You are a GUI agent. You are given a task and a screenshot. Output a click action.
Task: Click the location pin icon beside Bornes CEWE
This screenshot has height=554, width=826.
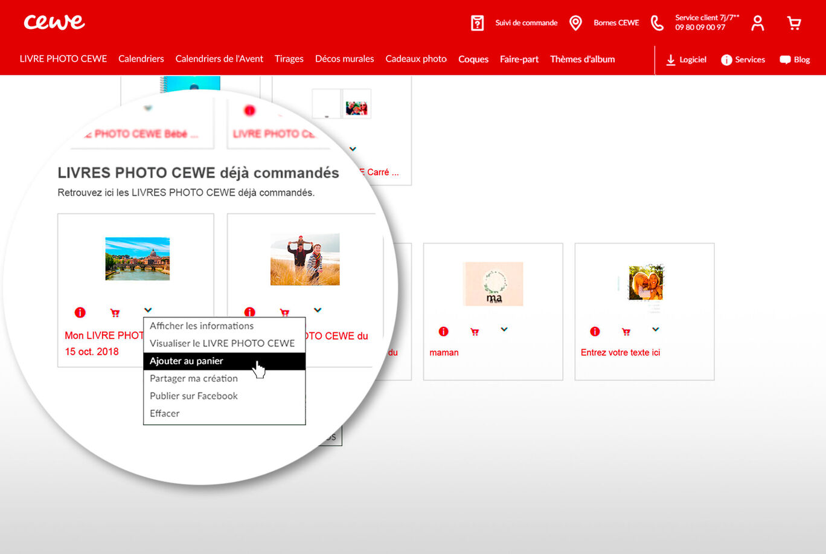[575, 22]
